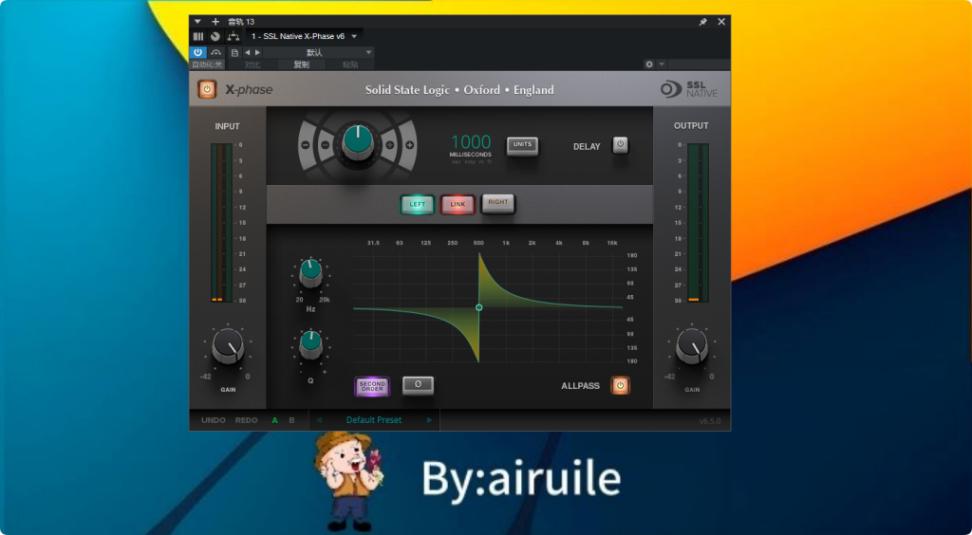Select the B comparison slot

point(292,420)
